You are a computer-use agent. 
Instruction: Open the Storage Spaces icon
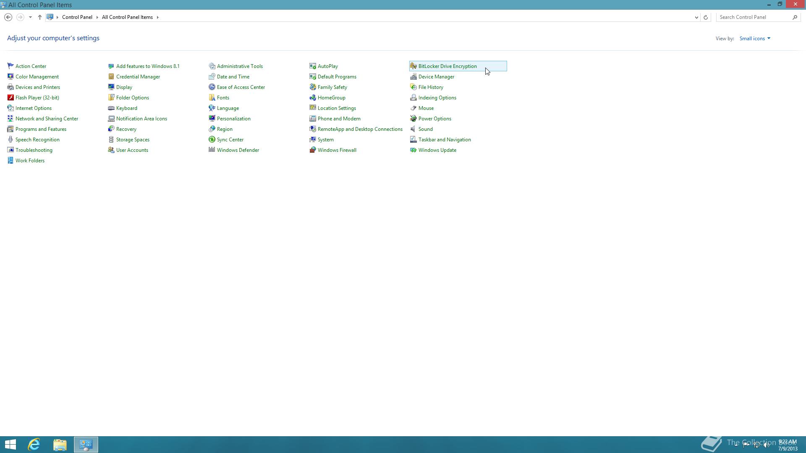click(111, 139)
